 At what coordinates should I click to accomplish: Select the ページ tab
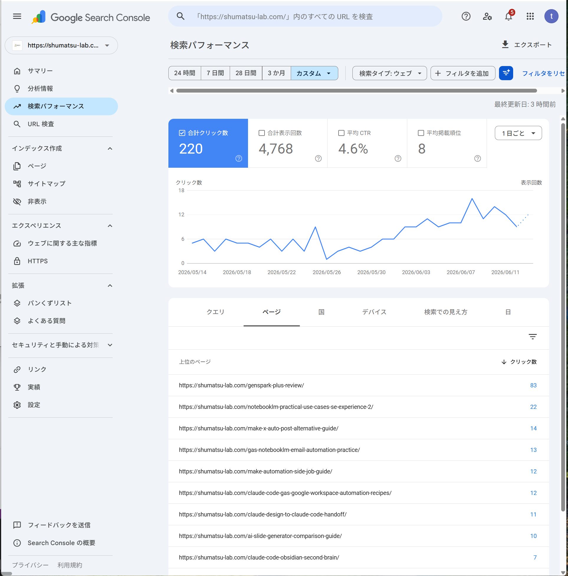tap(272, 312)
